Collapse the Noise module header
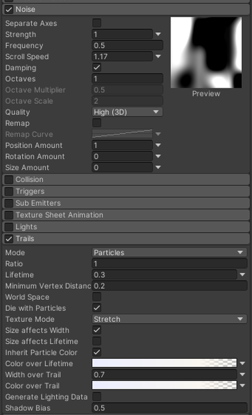Screen dimensions: 252x415 click(x=126, y=9)
